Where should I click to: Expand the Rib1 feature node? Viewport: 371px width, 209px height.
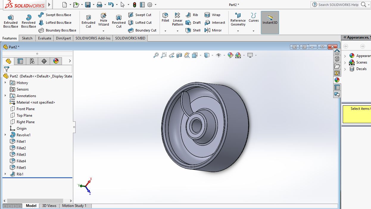[5, 174]
